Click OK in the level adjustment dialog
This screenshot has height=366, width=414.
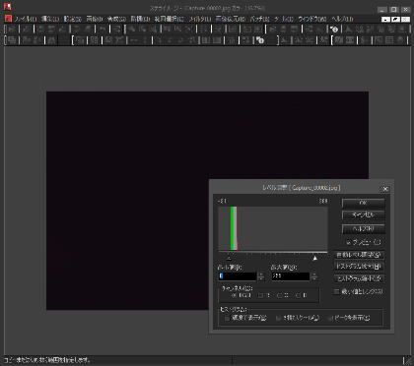tap(363, 203)
